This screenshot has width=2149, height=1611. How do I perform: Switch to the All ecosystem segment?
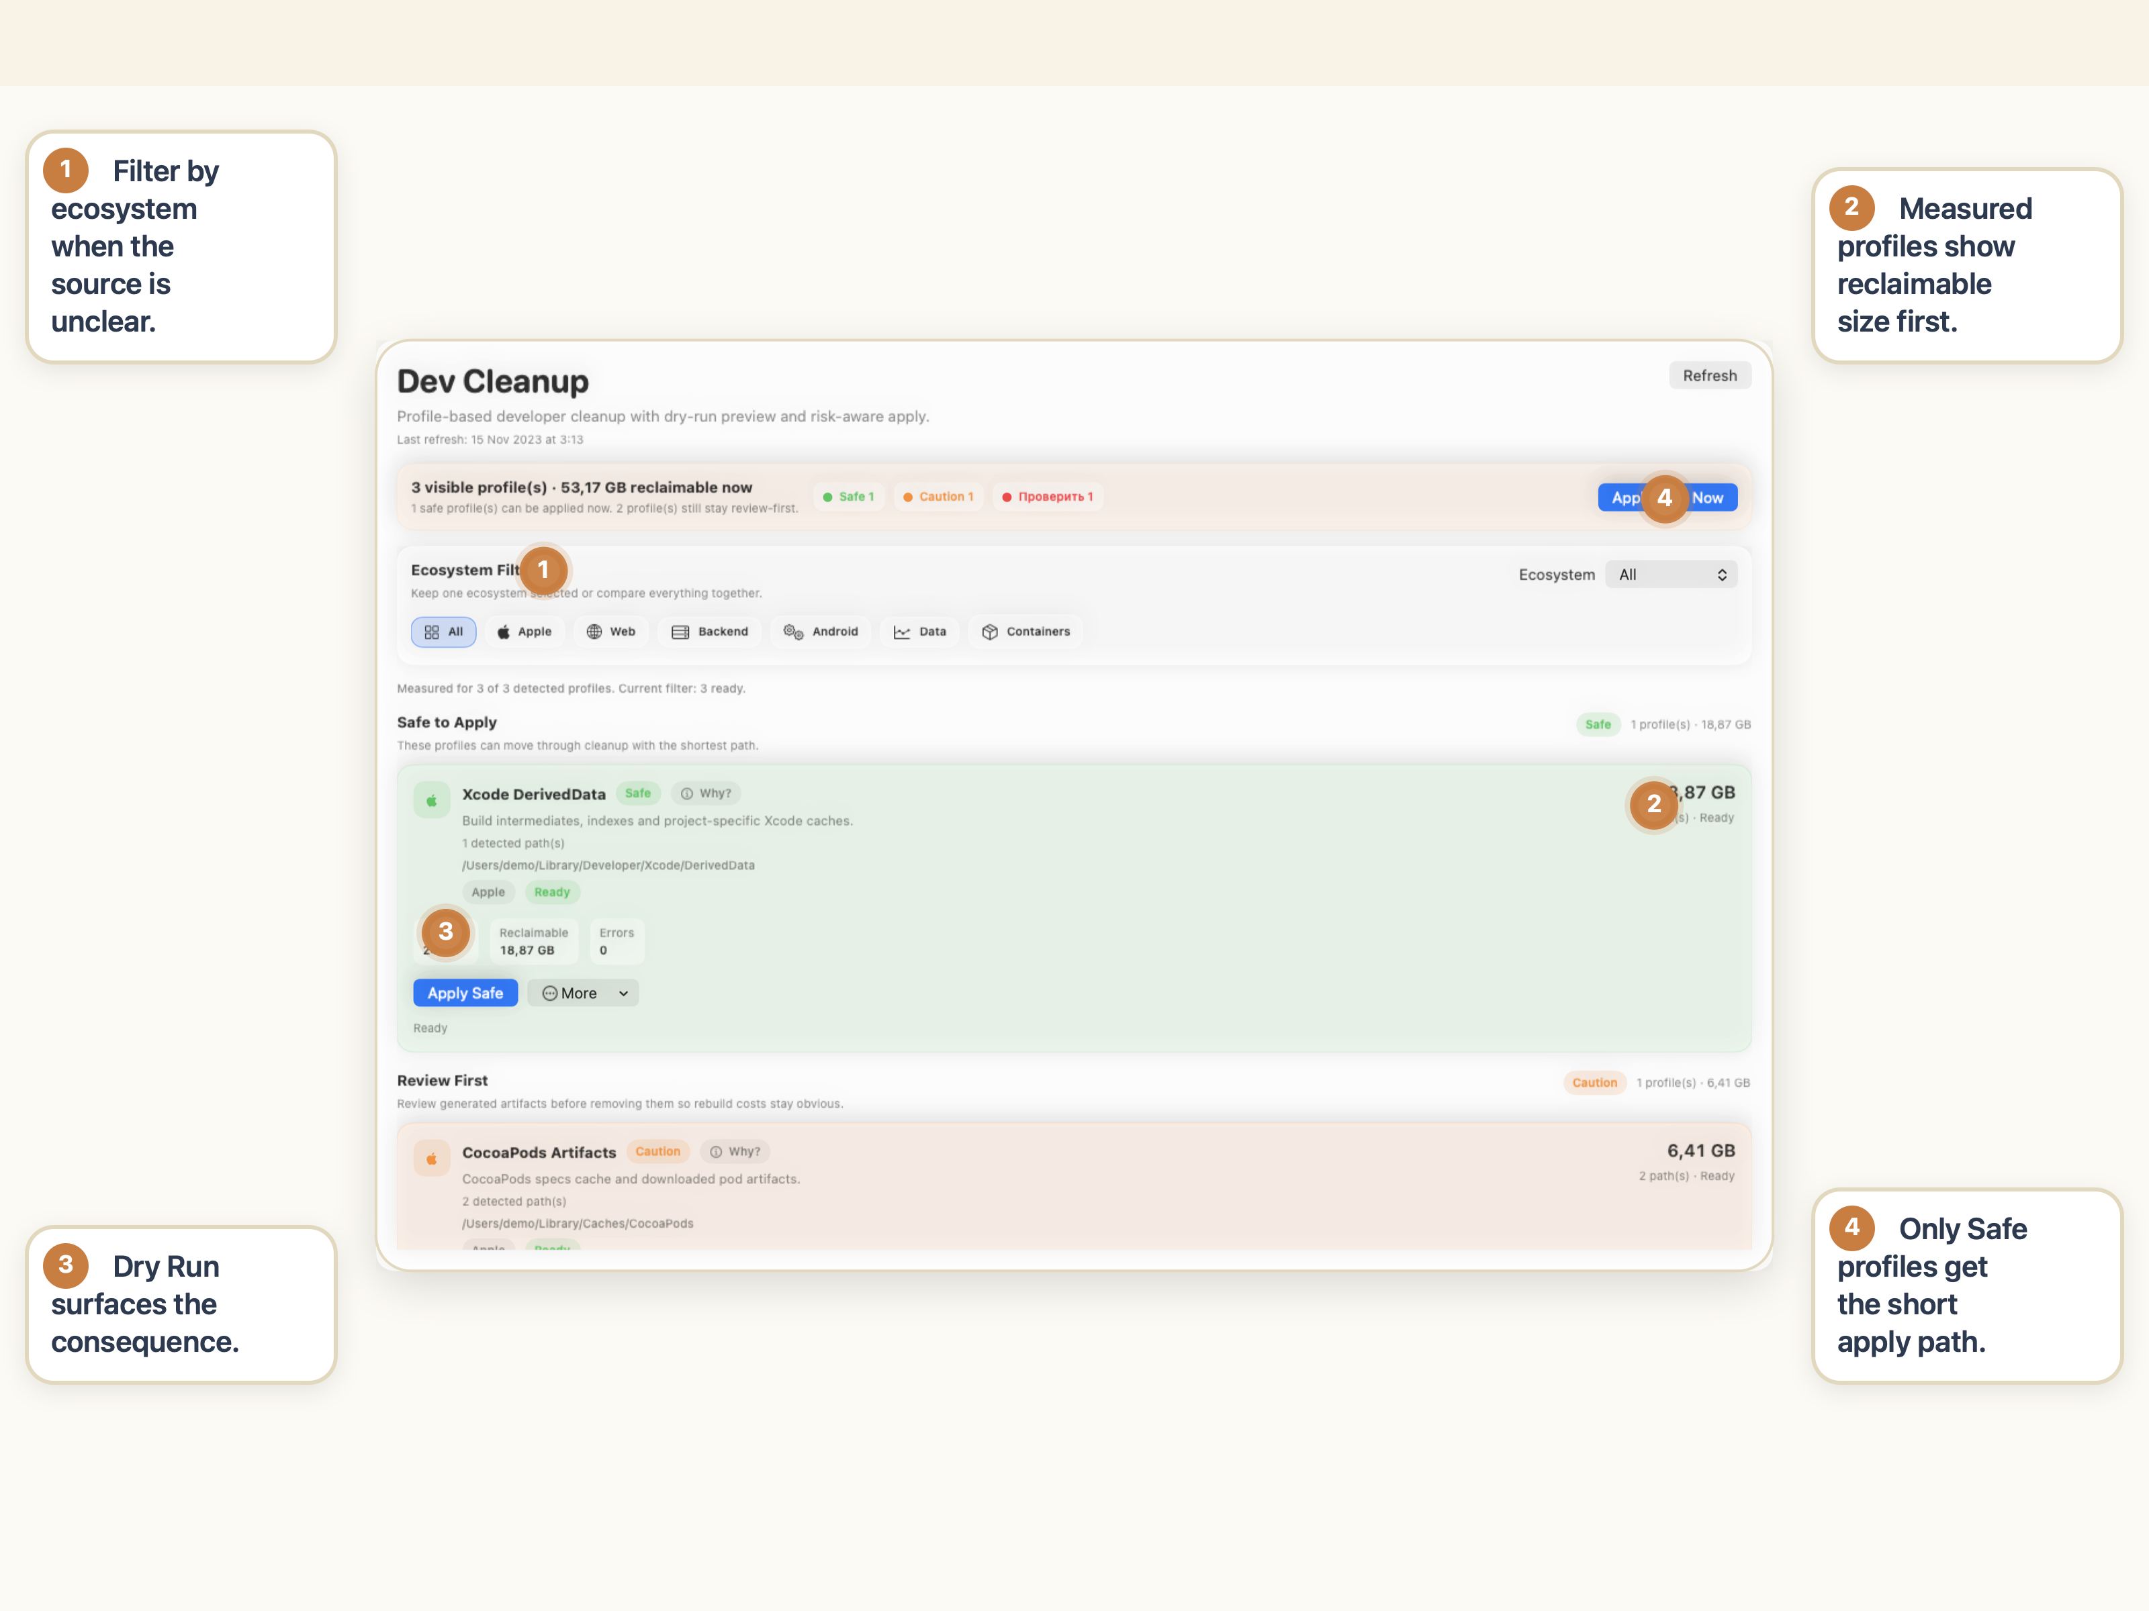point(443,631)
